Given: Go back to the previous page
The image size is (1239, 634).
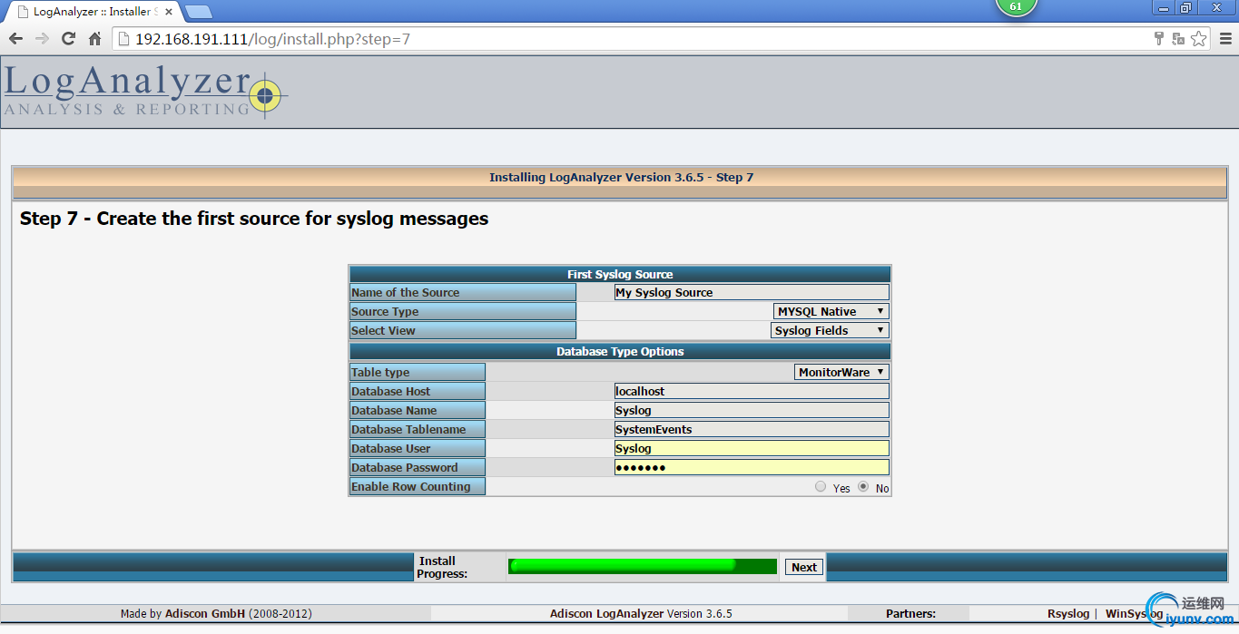Looking at the screenshot, I should [15, 39].
